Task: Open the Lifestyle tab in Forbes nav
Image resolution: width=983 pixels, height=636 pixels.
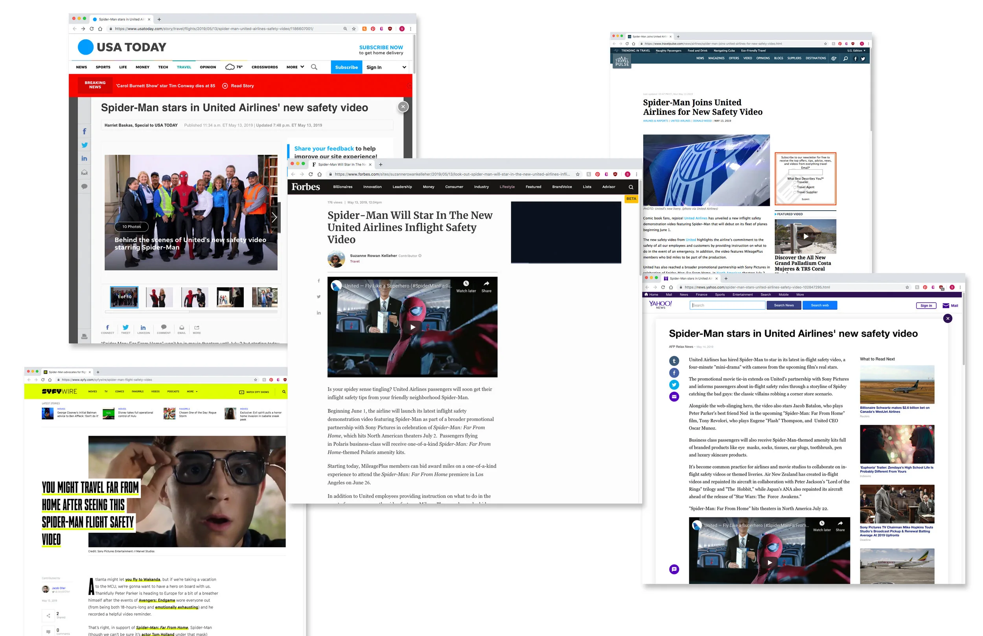Action: click(x=507, y=187)
